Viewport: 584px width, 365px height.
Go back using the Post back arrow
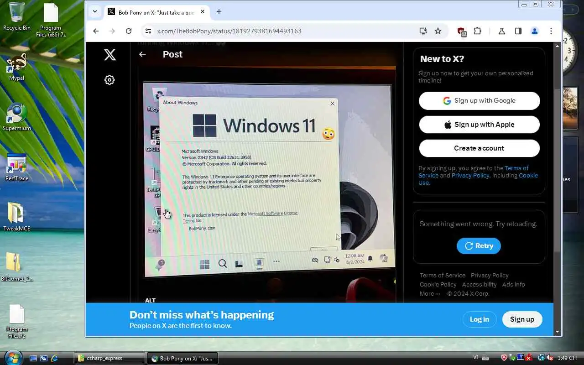pos(142,54)
